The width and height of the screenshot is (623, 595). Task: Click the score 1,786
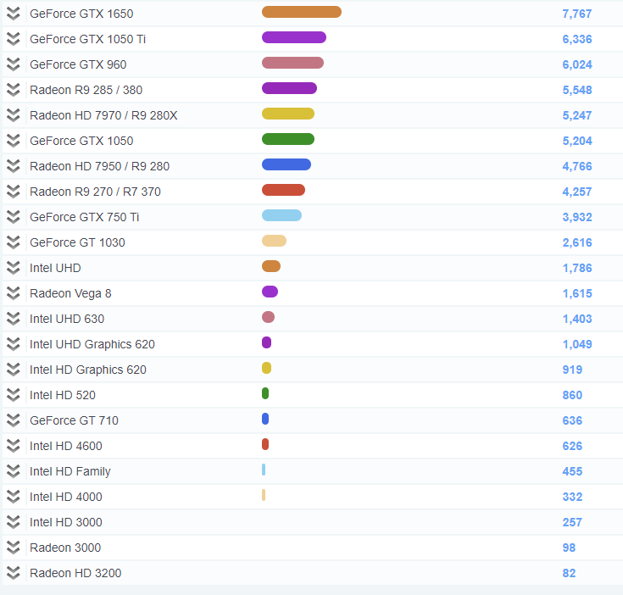(577, 268)
